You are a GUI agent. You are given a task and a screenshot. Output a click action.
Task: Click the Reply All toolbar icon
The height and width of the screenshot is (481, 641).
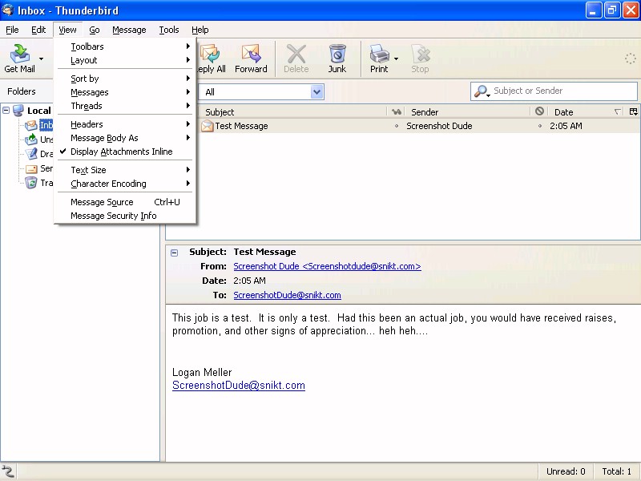[211, 54]
